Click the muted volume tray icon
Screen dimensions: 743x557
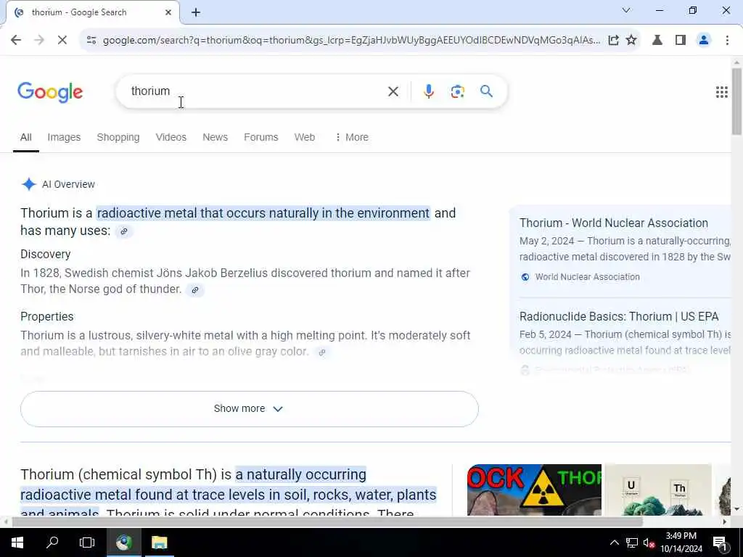click(x=649, y=542)
